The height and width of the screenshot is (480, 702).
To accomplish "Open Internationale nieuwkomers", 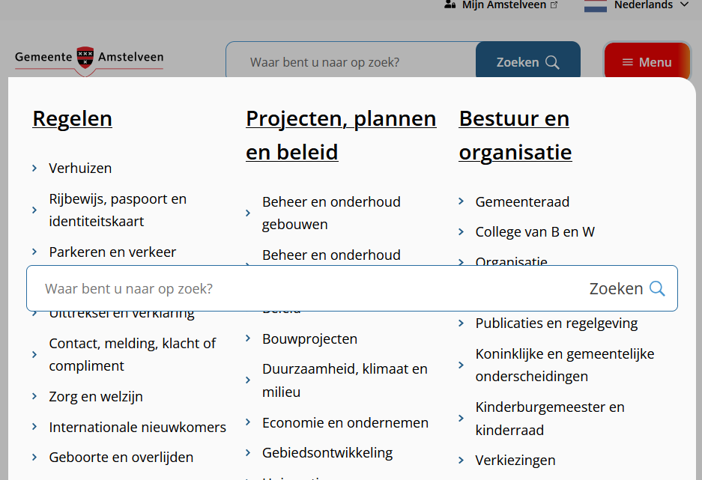I will point(137,428).
